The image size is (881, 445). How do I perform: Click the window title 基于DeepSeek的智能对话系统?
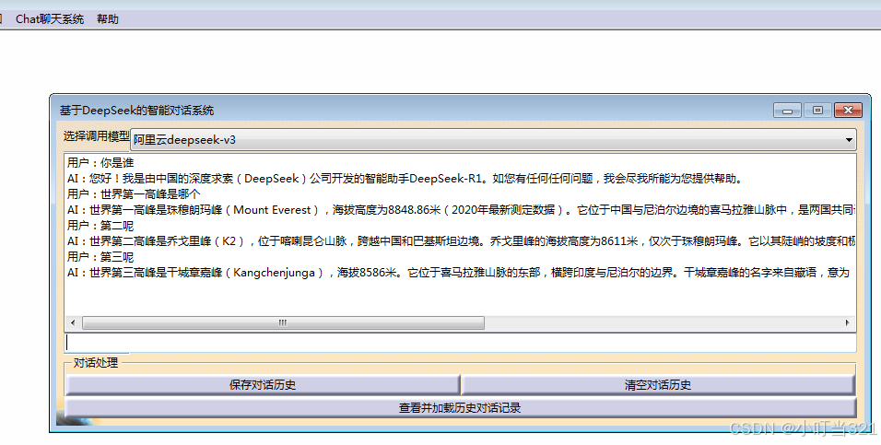pos(137,111)
